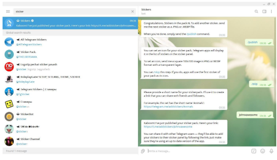Screen dimensions: 277x160
Task: Click the short name request message
Action: click(184, 99)
